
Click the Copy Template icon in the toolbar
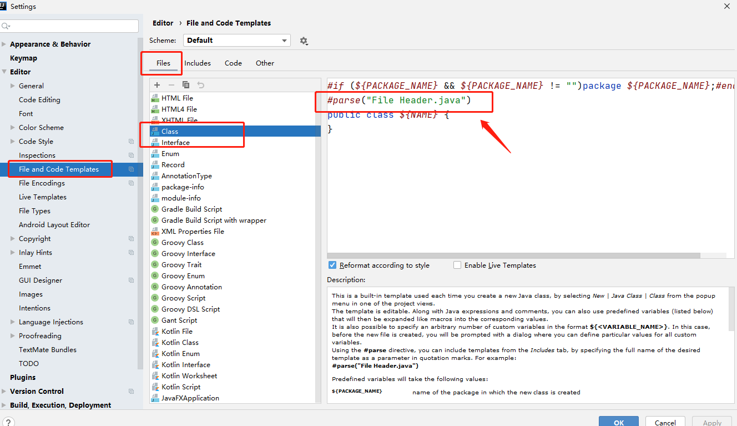(x=186, y=85)
